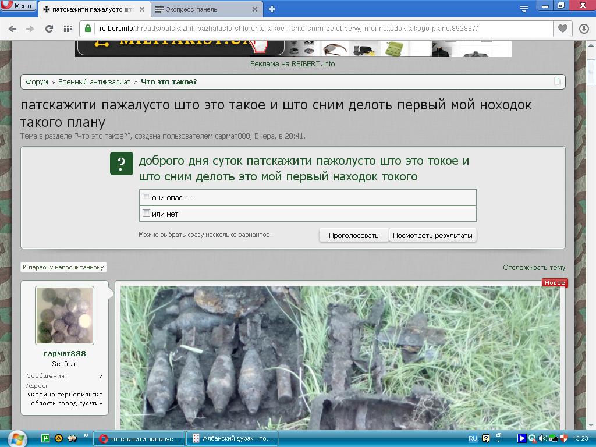This screenshot has width=596, height=447.
Task: Open the Военный антиквариат breadcrumb link
Action: click(x=94, y=82)
